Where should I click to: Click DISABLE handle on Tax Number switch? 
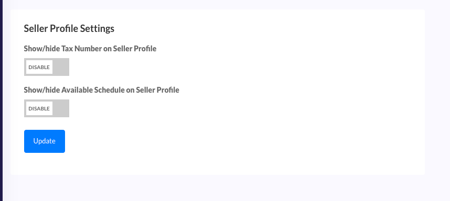[x=39, y=67]
